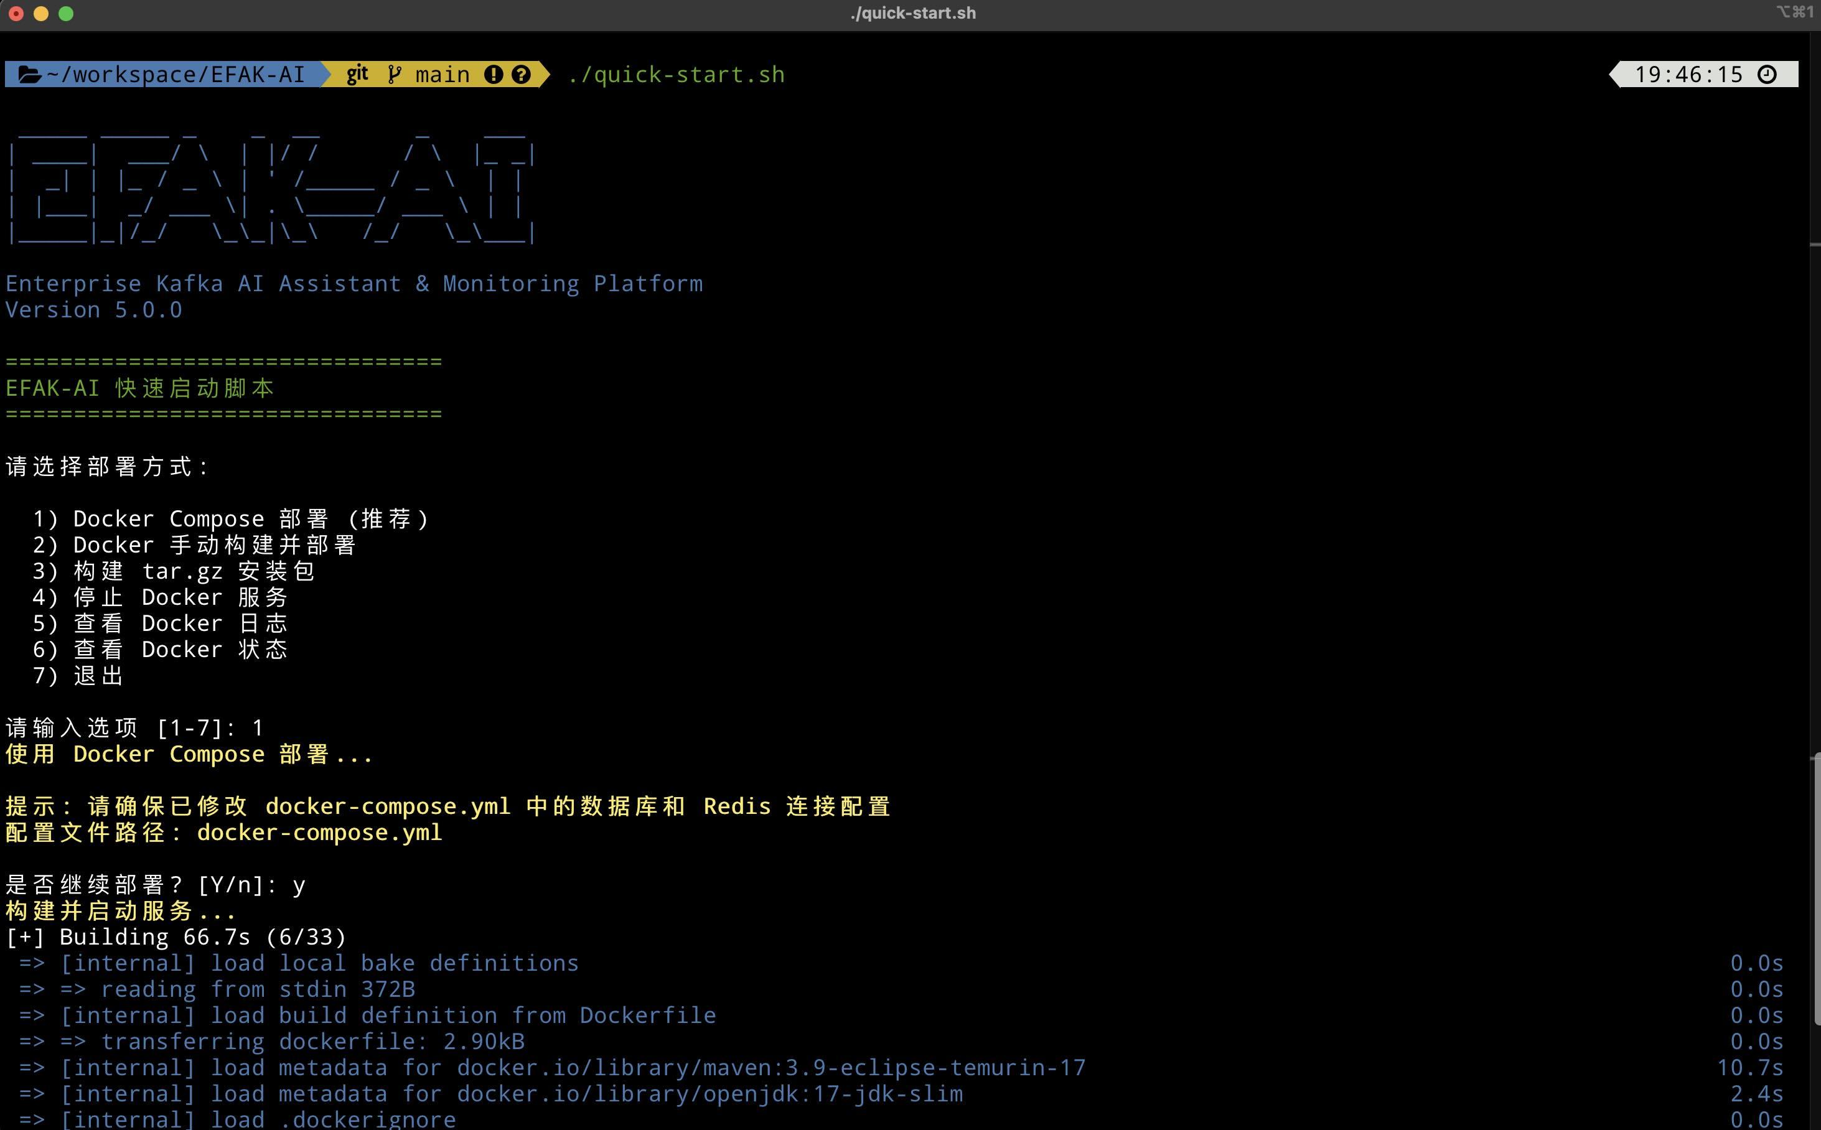The height and width of the screenshot is (1130, 1821).
Task: Click the Building 66.7s (6/33) progress line
Action: 176,937
